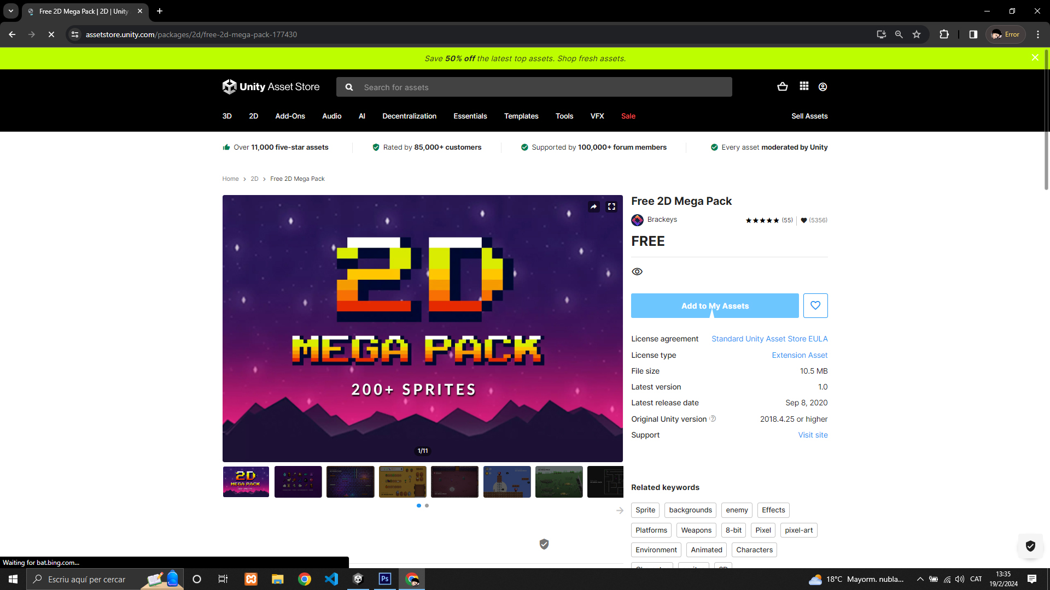Enter fullscreen preview mode
The width and height of the screenshot is (1050, 590).
pos(611,206)
